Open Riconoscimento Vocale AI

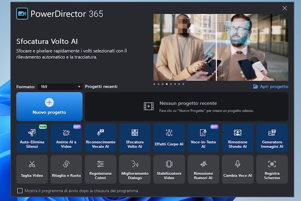[100, 138]
